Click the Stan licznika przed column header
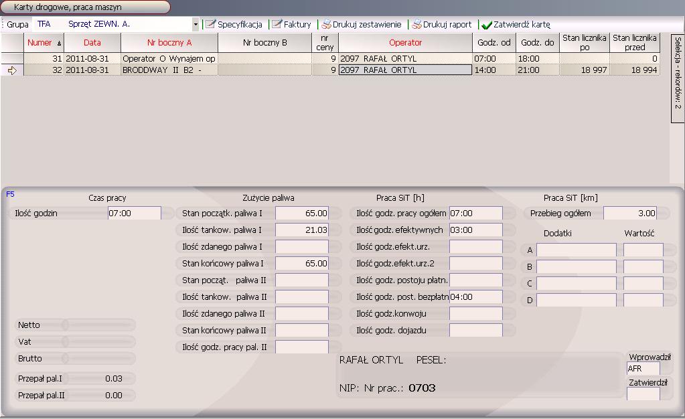 click(x=634, y=43)
